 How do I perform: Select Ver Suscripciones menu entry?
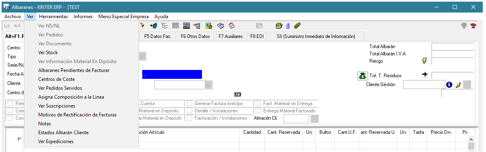click(81, 106)
